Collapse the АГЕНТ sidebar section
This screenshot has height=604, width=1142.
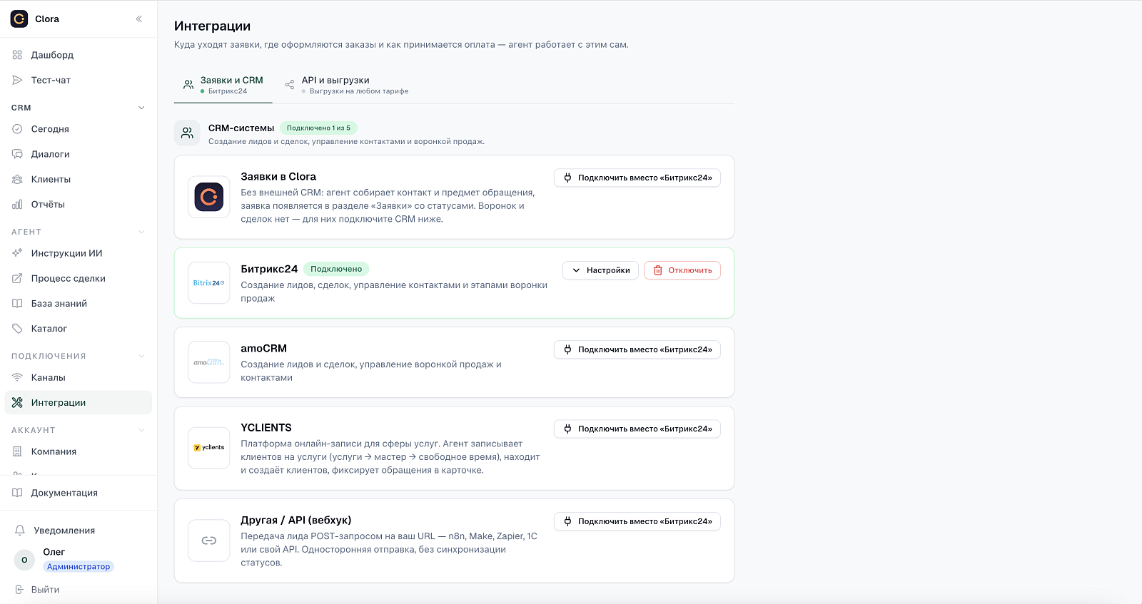tap(141, 232)
